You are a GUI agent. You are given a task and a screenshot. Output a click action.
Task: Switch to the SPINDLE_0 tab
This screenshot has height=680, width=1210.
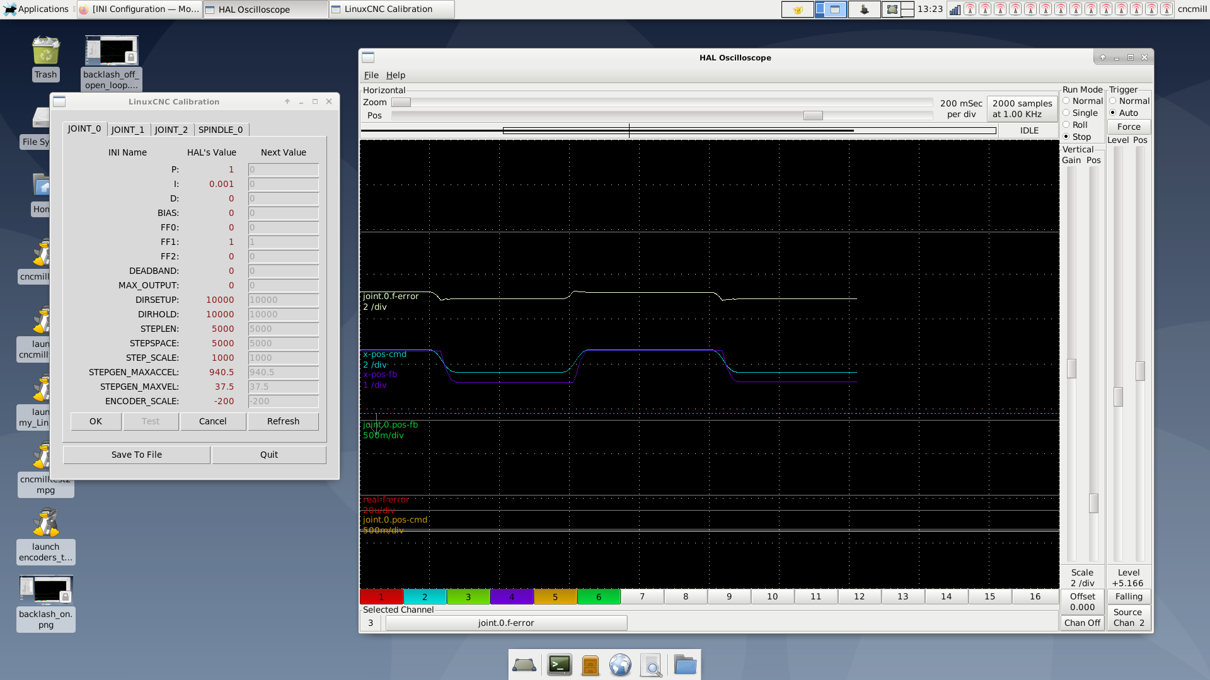point(221,130)
